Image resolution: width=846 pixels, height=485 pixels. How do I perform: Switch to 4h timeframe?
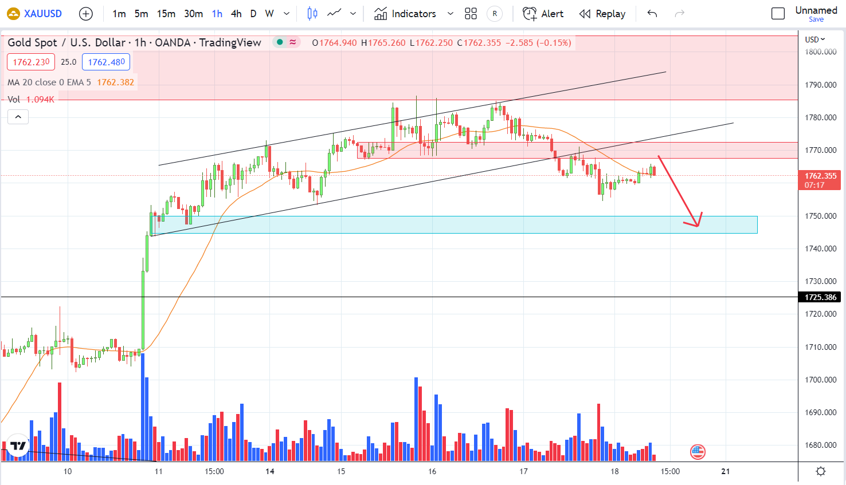pyautogui.click(x=236, y=14)
